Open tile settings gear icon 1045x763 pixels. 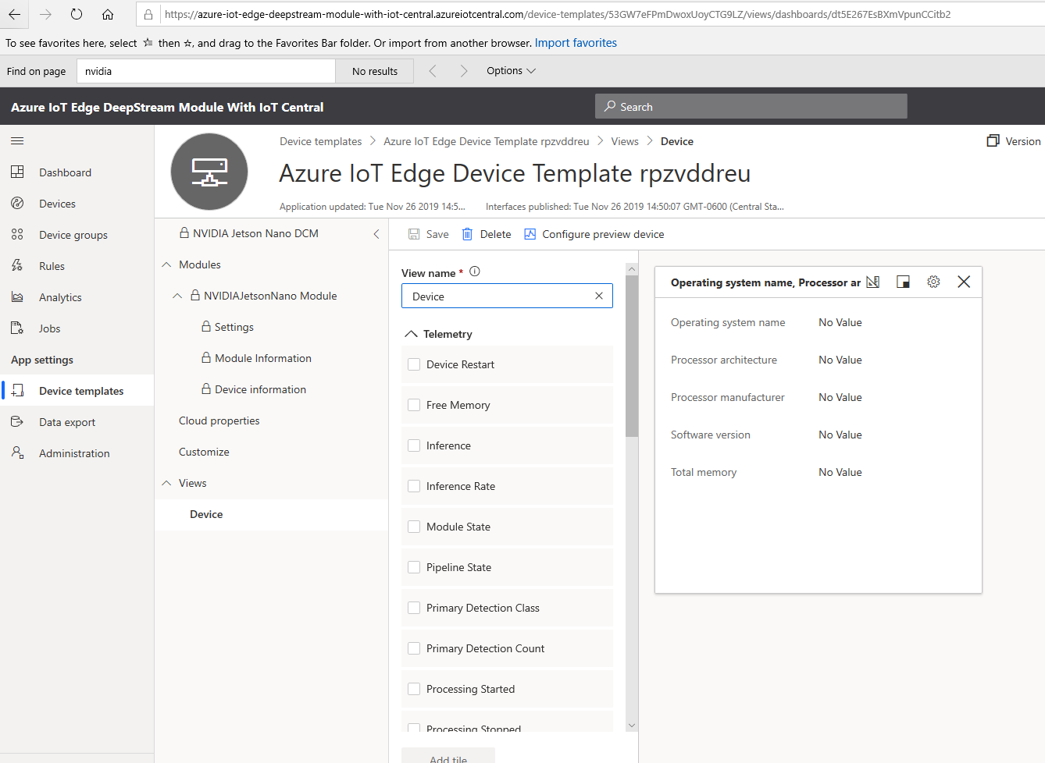tap(933, 282)
